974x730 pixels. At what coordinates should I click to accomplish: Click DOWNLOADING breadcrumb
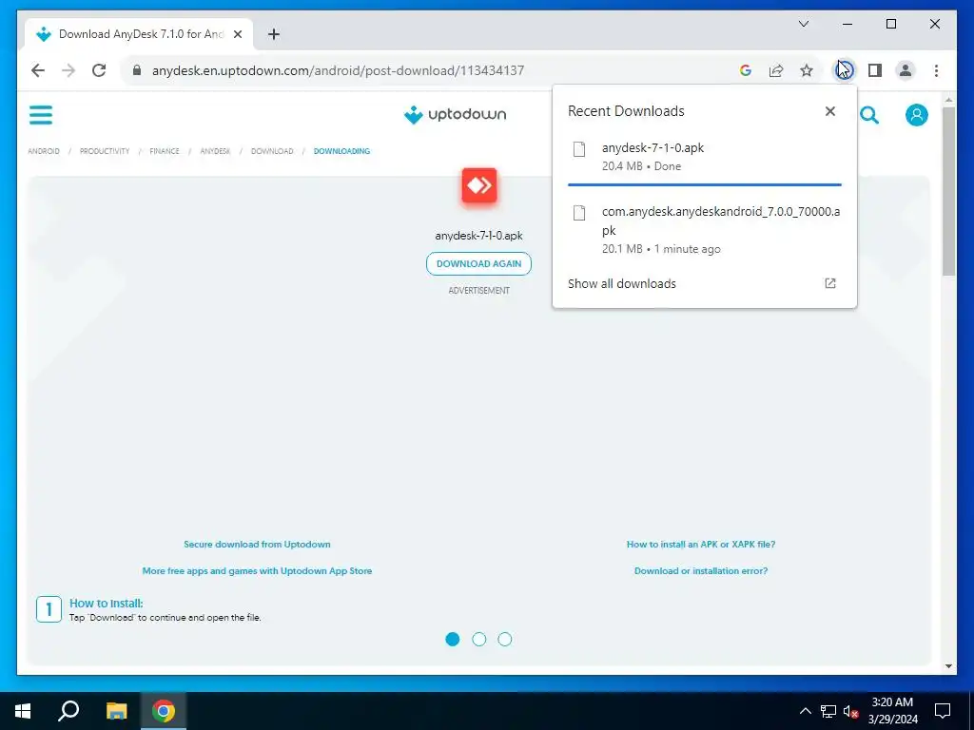[341, 151]
